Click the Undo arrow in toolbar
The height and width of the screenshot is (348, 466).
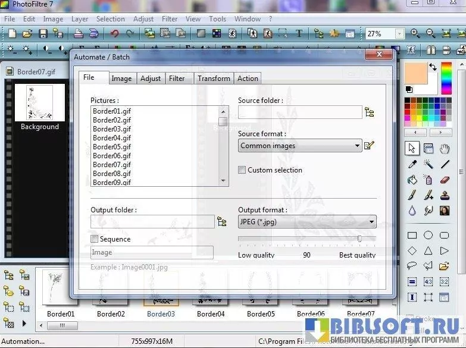coord(114,34)
